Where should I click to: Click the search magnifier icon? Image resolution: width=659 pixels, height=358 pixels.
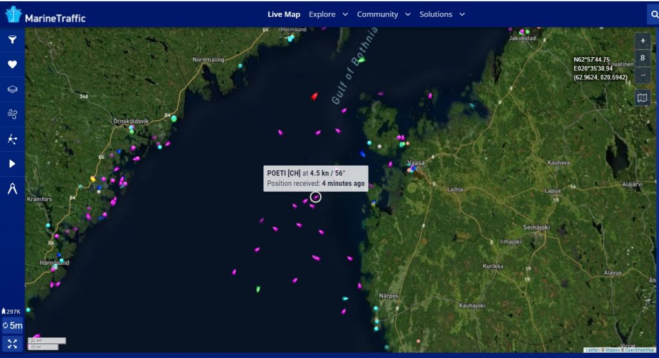[653, 14]
